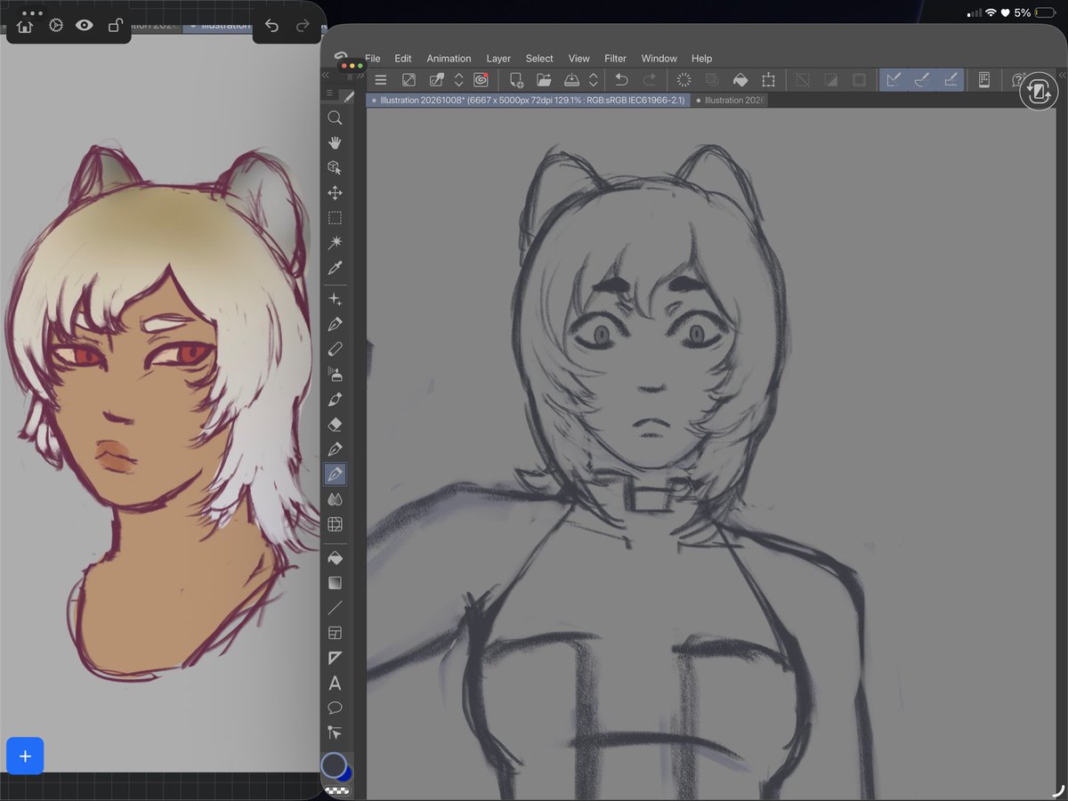The image size is (1068, 801).
Task: Save the file with the save icon
Action: click(x=572, y=80)
